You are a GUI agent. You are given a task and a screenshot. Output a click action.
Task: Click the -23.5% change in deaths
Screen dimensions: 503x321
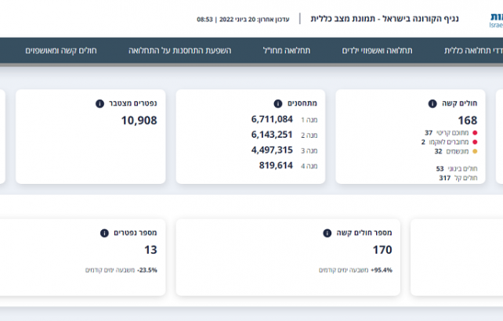(x=147, y=270)
